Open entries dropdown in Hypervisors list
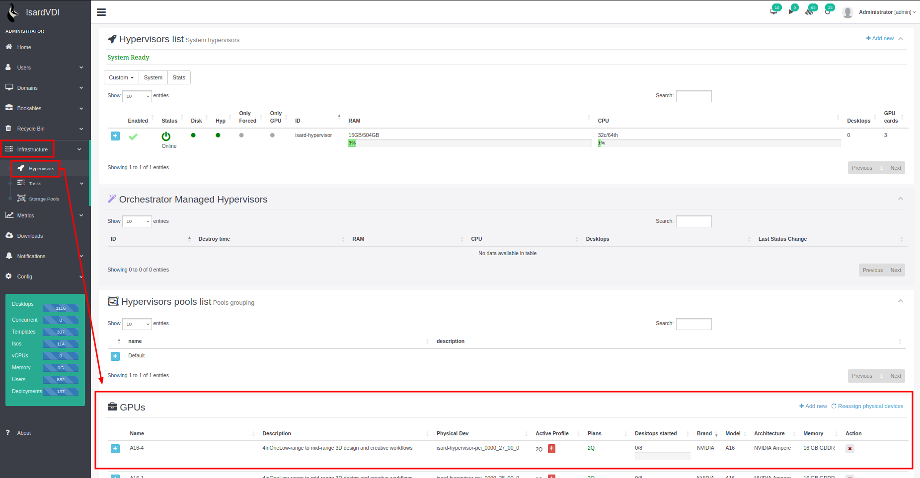 coord(137,96)
